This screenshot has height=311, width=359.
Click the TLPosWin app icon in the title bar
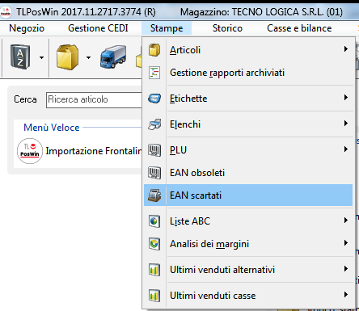pos(6,12)
